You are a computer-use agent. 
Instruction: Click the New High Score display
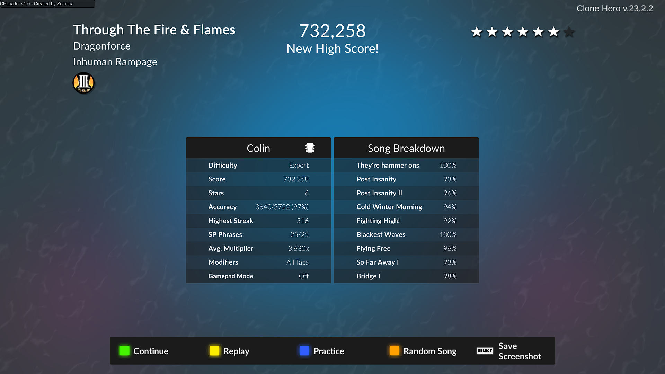point(332,48)
